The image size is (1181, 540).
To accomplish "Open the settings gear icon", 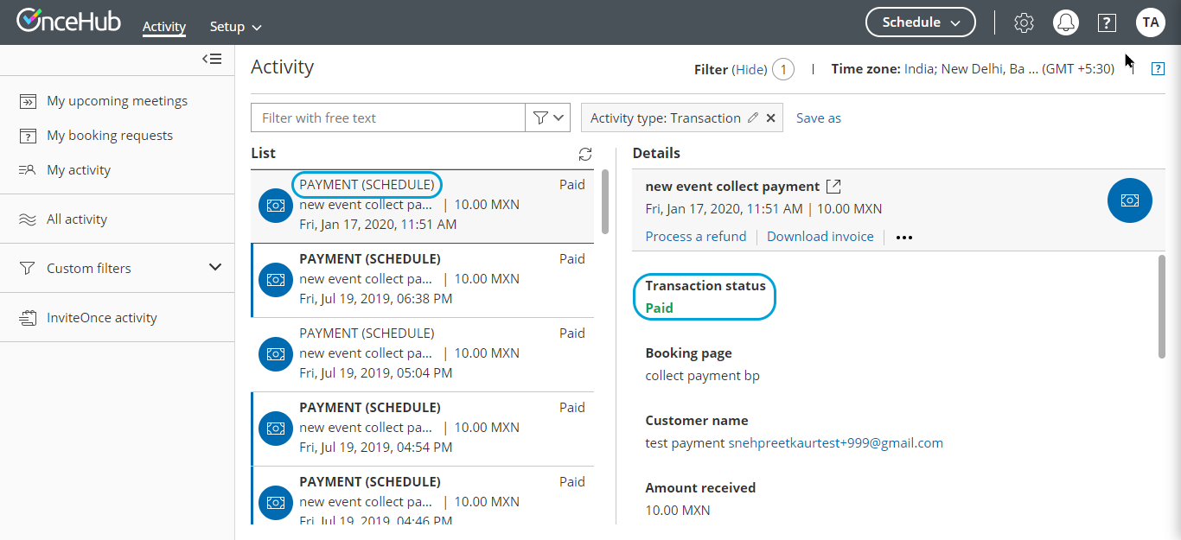I will (1024, 23).
